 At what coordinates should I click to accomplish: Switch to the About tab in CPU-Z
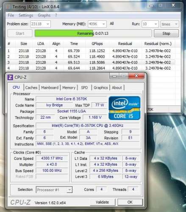(x=117, y=88)
